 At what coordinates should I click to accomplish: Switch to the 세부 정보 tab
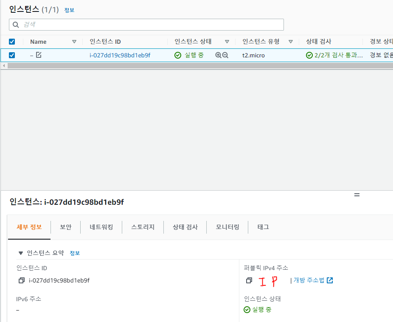[x=29, y=227]
